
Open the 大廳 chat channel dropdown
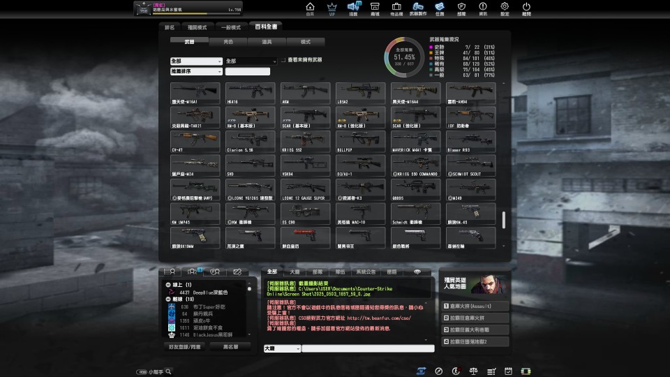click(x=282, y=349)
